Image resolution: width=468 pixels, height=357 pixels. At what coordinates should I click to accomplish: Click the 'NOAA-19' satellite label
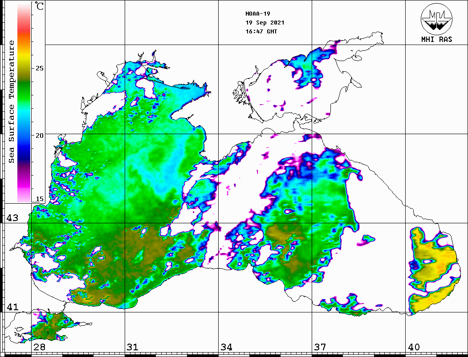[x=257, y=14]
